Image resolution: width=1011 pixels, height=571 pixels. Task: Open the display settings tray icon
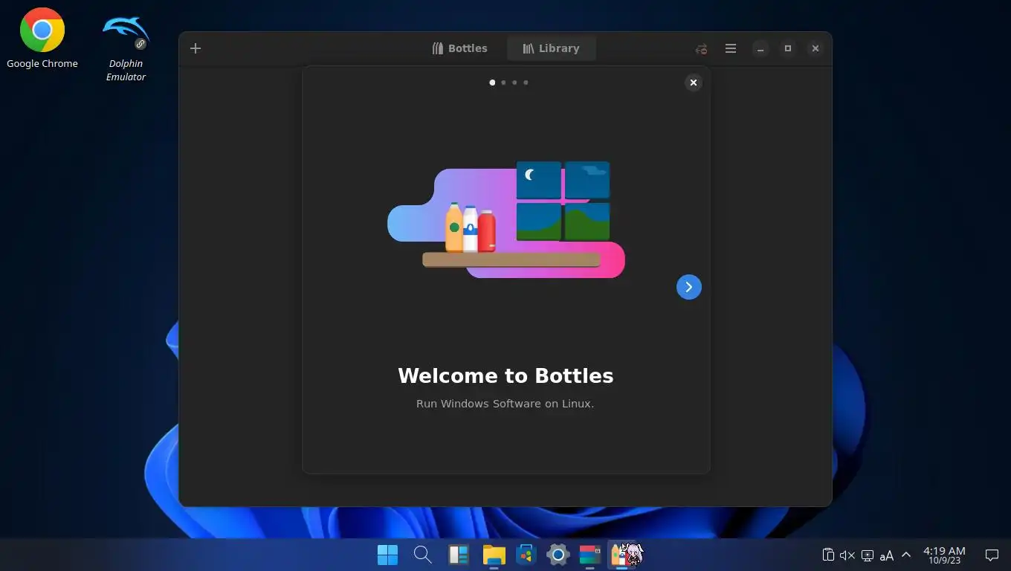pyautogui.click(x=867, y=555)
